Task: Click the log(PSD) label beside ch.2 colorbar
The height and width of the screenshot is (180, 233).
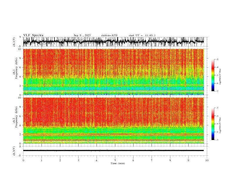Action: pyautogui.click(x=220, y=125)
